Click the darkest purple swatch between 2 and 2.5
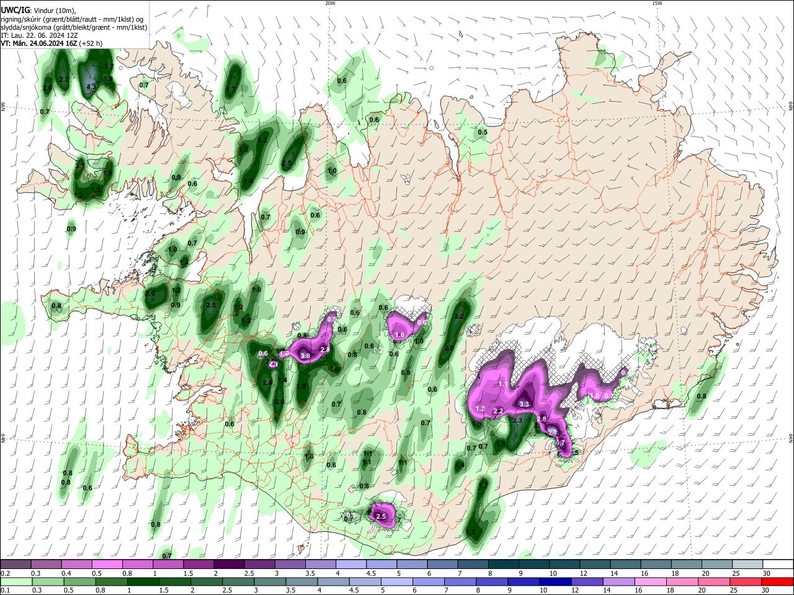Viewport: 794px width, 595px height. point(229,565)
